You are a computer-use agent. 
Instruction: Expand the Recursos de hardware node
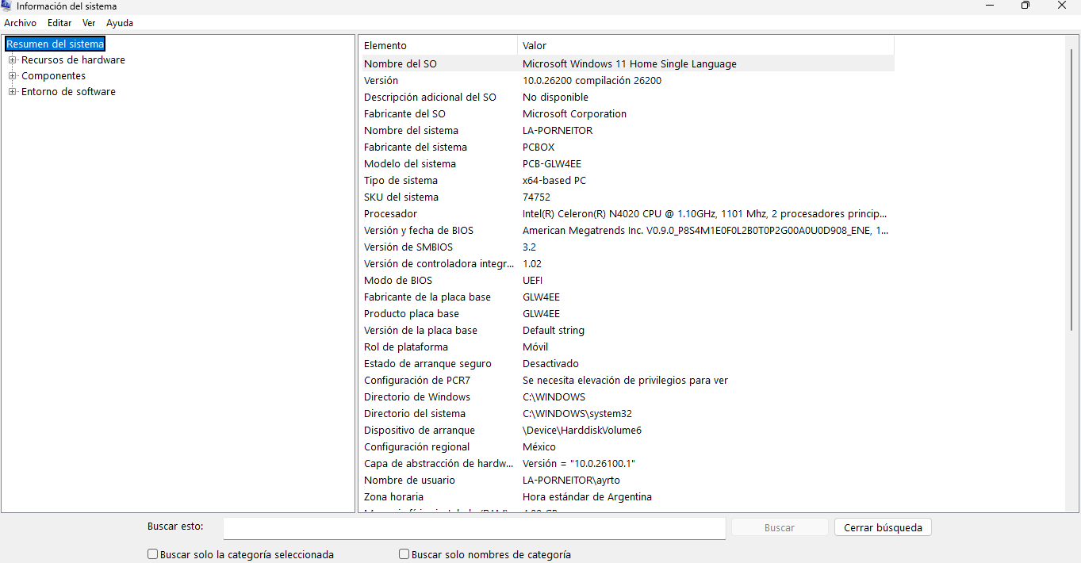click(x=13, y=60)
